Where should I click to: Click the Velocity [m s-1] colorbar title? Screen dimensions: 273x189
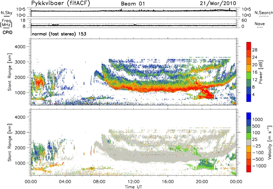click(270, 142)
